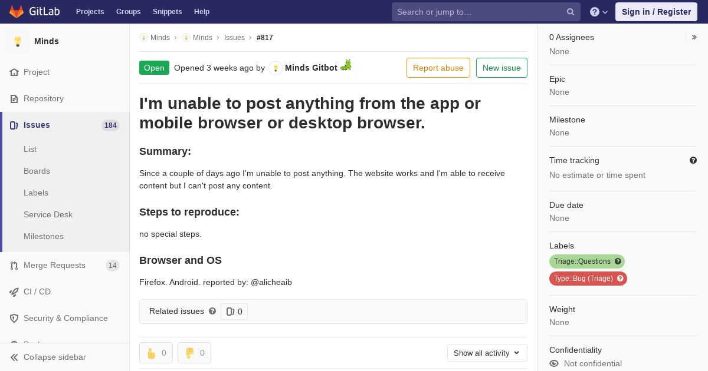This screenshot has height=371, width=708.
Task: Open the Service Desk submenu item
Action: coord(48,214)
